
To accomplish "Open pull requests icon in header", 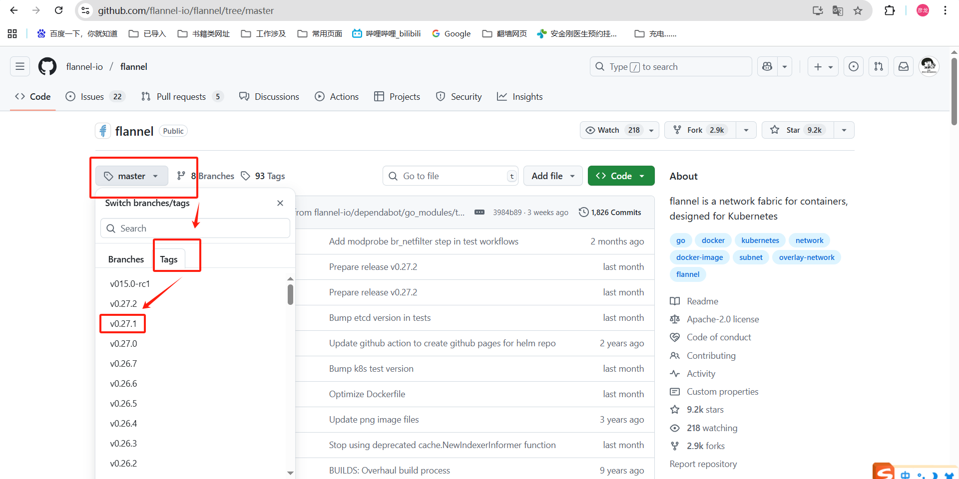I will (x=879, y=66).
